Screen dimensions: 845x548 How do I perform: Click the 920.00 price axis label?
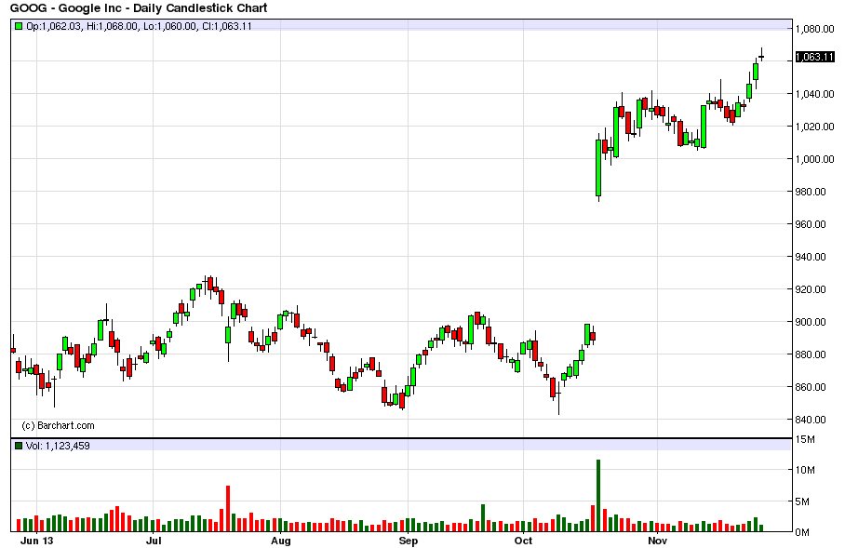coord(811,289)
